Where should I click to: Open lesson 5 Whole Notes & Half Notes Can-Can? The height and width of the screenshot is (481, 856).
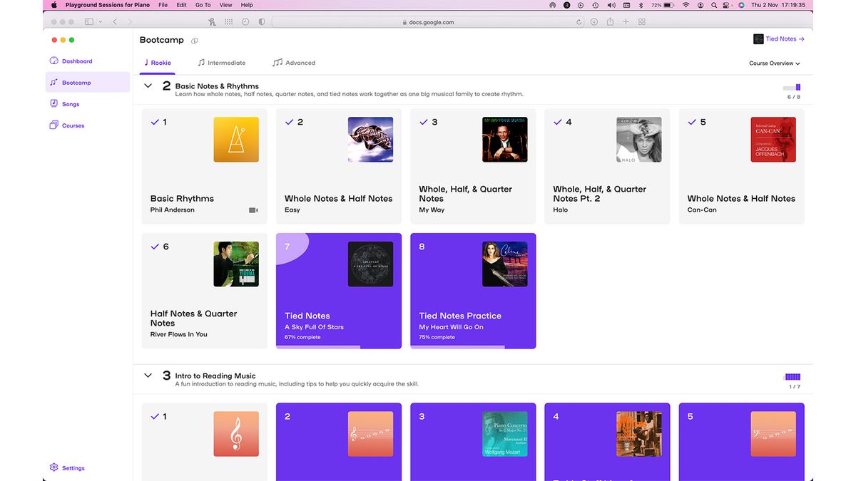[x=742, y=166]
